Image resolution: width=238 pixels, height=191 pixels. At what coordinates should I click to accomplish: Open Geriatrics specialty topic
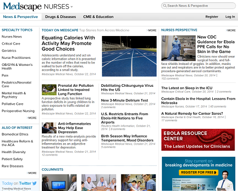tap(9, 51)
